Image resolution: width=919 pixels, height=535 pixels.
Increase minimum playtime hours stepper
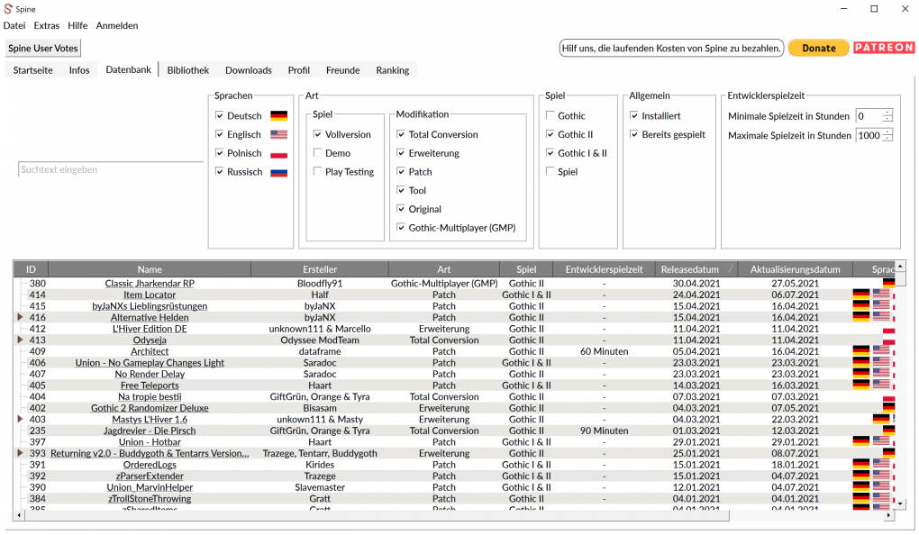[x=887, y=113]
